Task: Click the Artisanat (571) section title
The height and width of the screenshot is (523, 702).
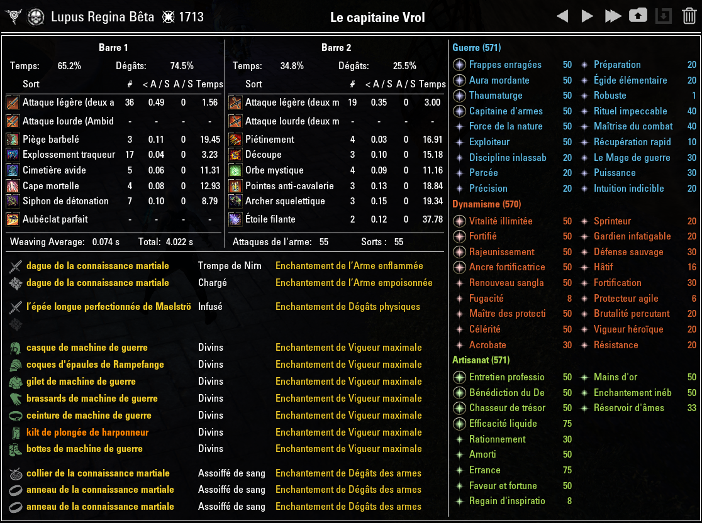Action: point(481,360)
